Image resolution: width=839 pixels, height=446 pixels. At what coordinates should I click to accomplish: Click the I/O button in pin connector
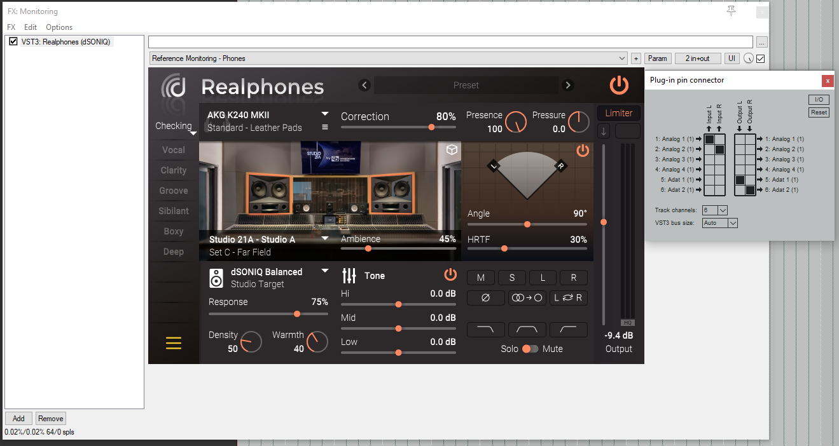[819, 100]
